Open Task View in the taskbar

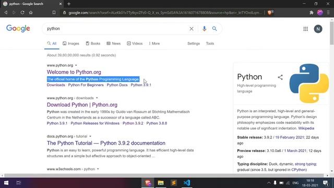click(19, 183)
